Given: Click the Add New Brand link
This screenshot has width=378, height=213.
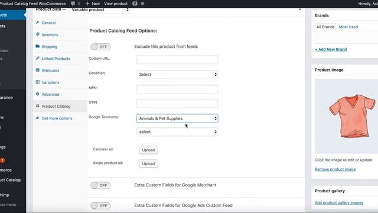Looking at the screenshot, I should (331, 49).
